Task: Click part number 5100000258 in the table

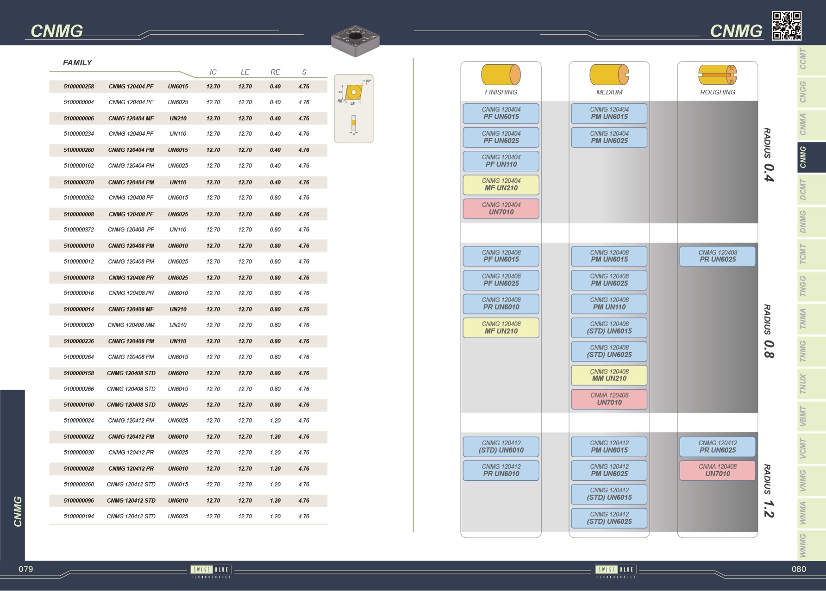Action: [x=79, y=87]
